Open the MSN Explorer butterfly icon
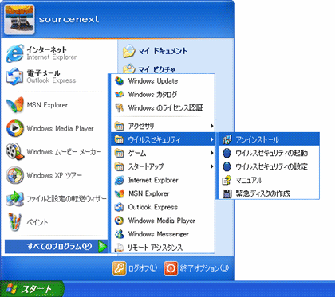Image resolution: width=335 pixels, height=297 pixels. point(15,105)
